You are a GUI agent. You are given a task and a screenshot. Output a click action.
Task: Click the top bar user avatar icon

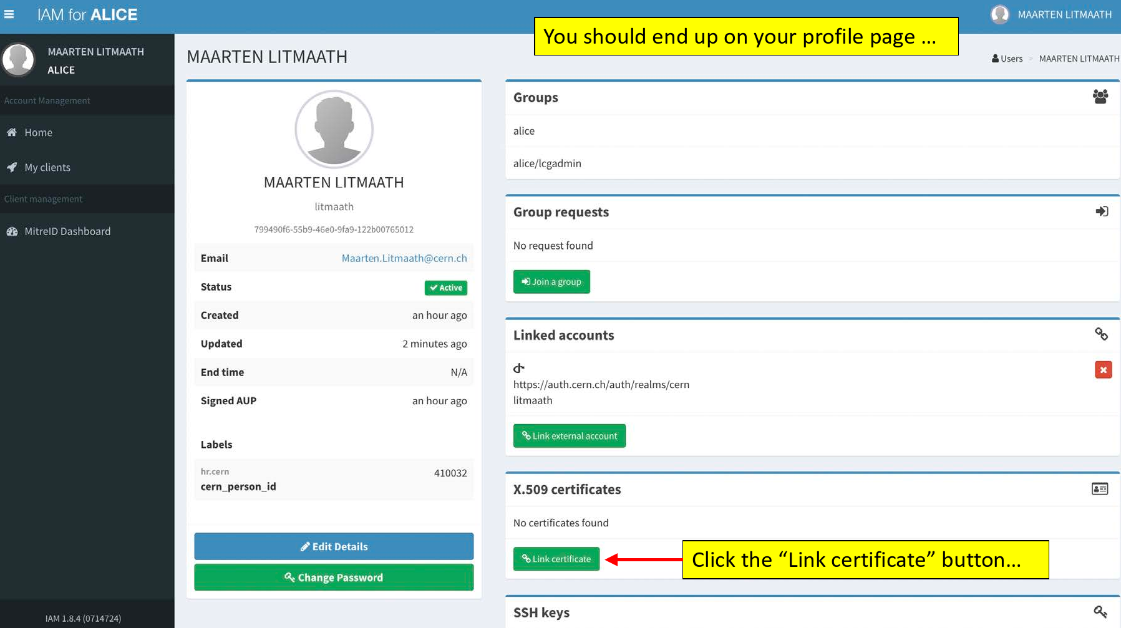(1000, 14)
